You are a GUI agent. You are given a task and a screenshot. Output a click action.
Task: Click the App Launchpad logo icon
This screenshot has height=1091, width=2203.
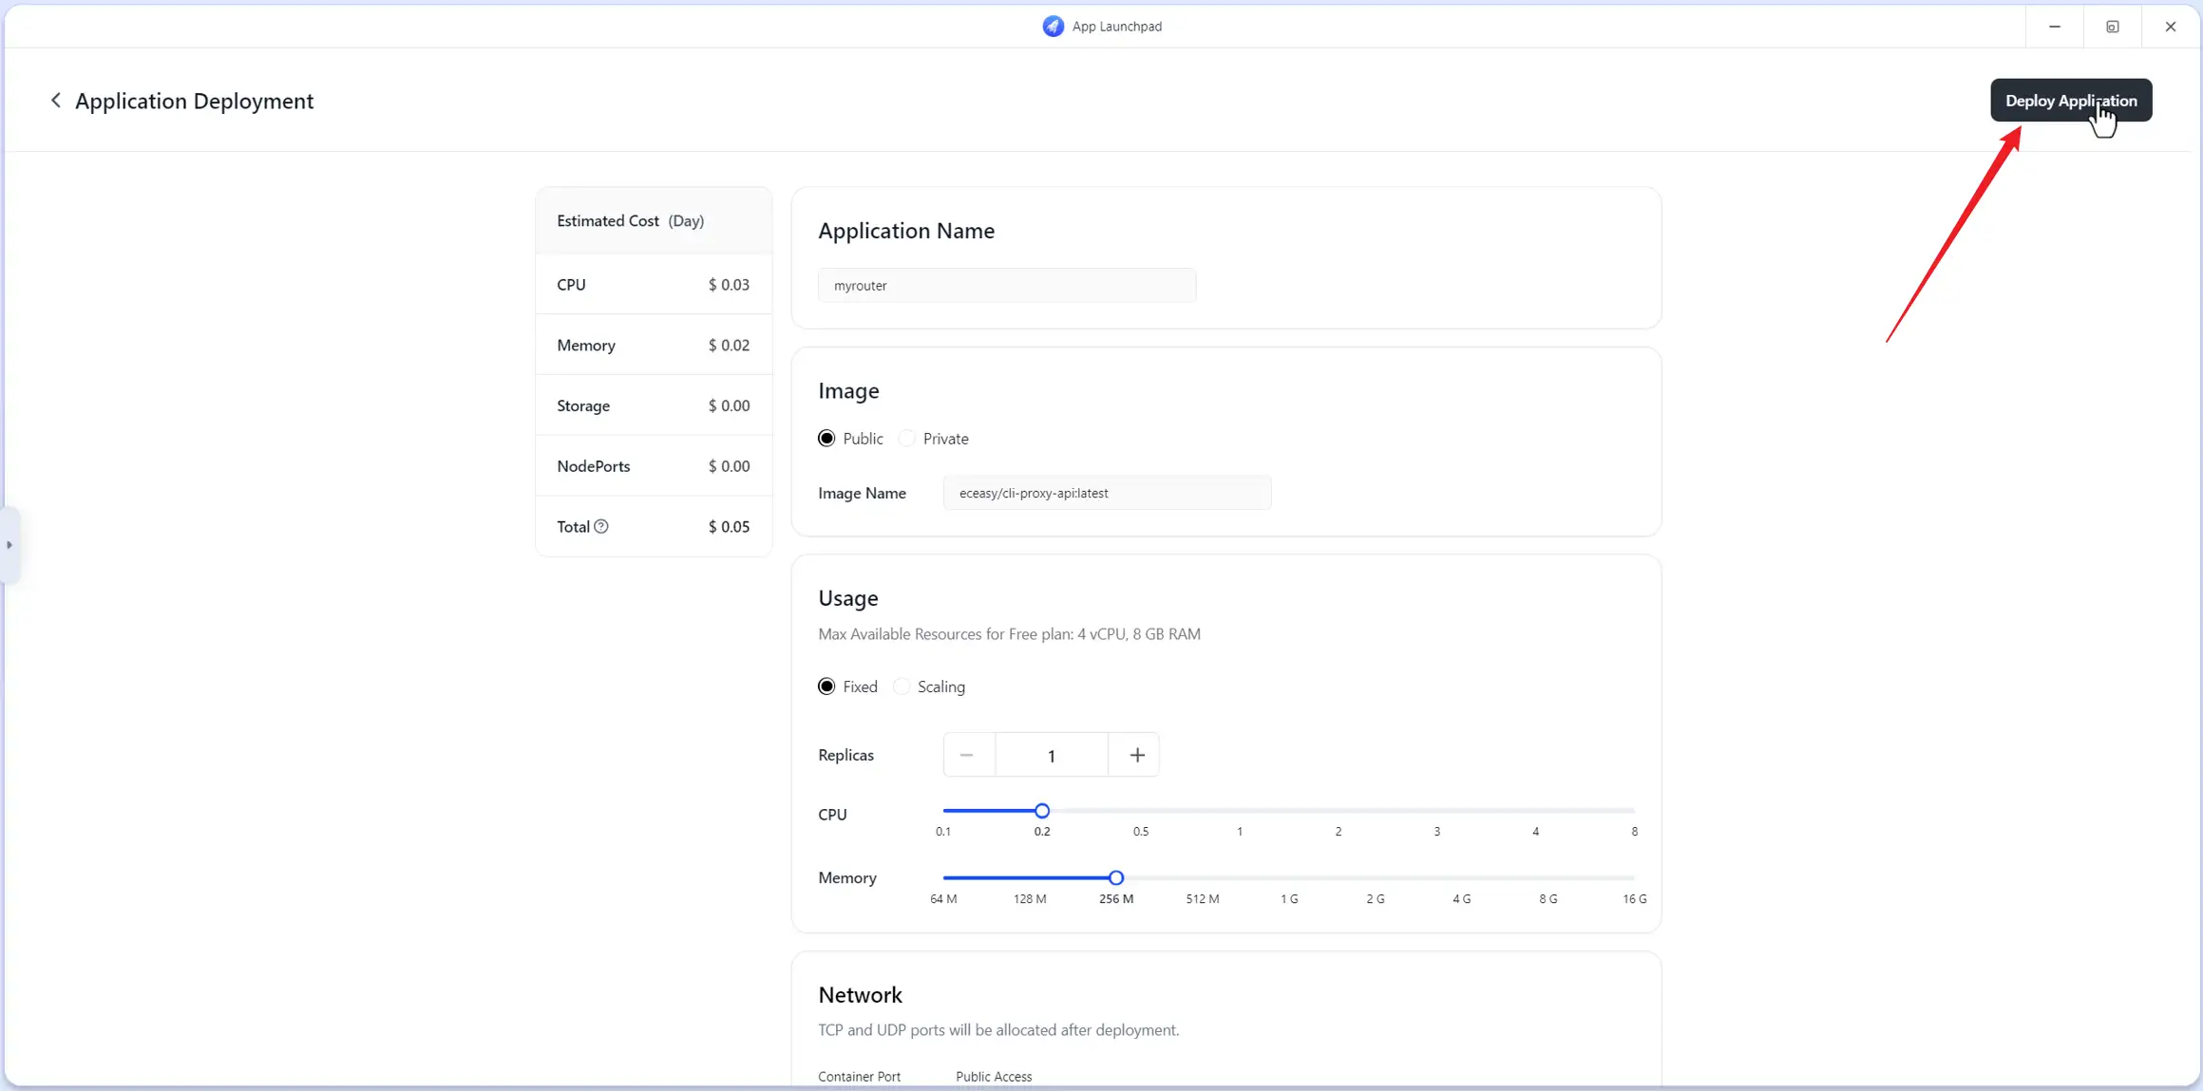pyautogui.click(x=1053, y=26)
